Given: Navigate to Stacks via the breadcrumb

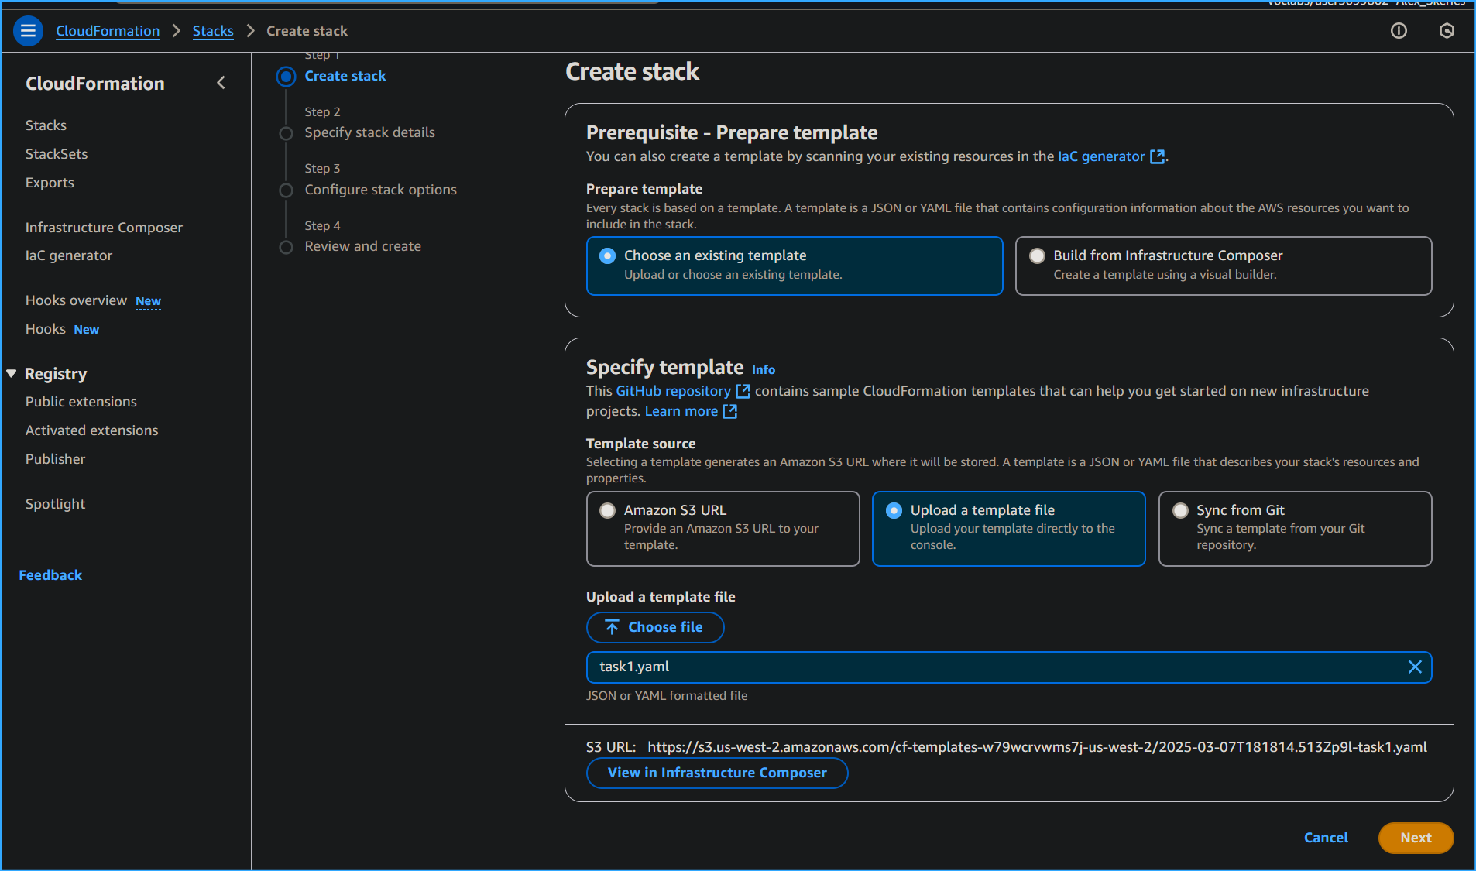Looking at the screenshot, I should coord(212,30).
